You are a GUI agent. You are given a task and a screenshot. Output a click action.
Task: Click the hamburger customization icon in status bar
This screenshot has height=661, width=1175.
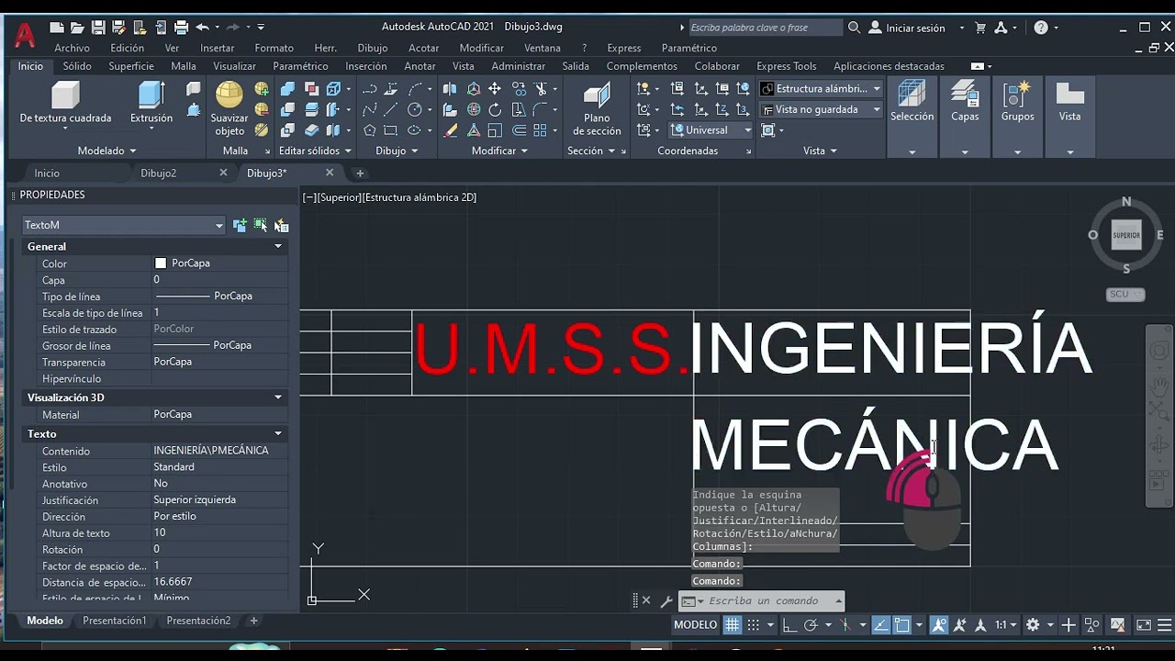(x=1166, y=625)
